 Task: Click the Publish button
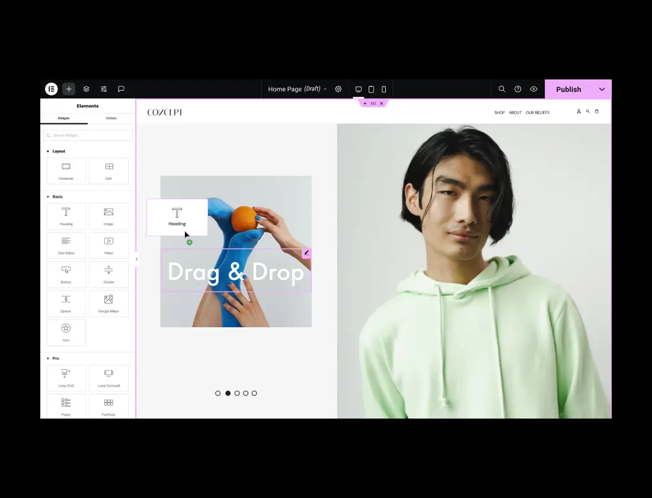[568, 90]
